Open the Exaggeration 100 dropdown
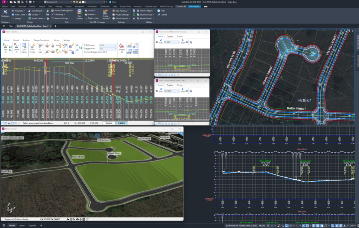 coord(108,48)
